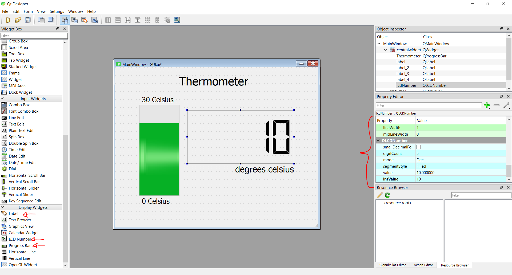
Task: Apply Lay Out in a Form Layout icon
Action: [157, 20]
